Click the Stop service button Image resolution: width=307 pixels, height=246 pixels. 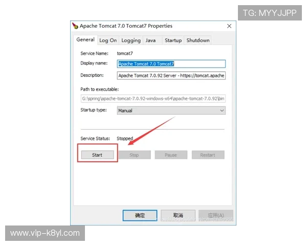[134, 155]
